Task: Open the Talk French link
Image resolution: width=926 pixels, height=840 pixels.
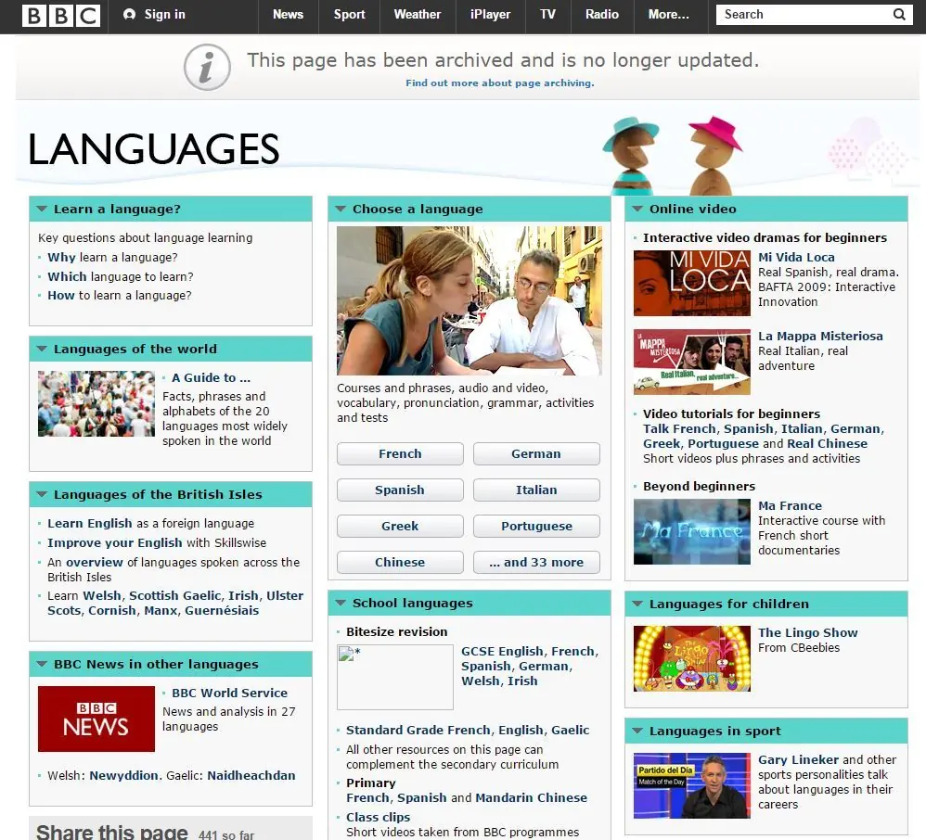Action: [x=680, y=428]
